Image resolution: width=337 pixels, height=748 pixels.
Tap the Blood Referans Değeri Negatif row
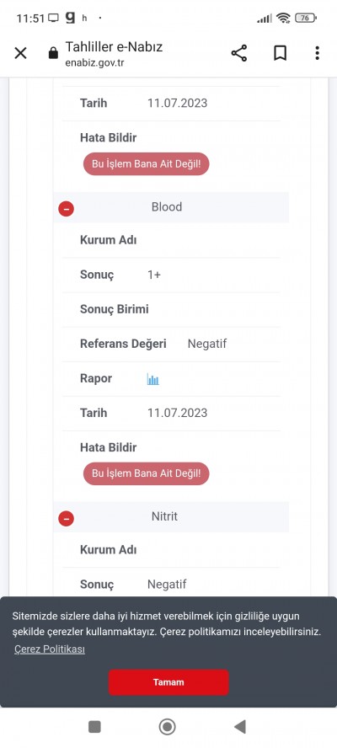[171, 344]
